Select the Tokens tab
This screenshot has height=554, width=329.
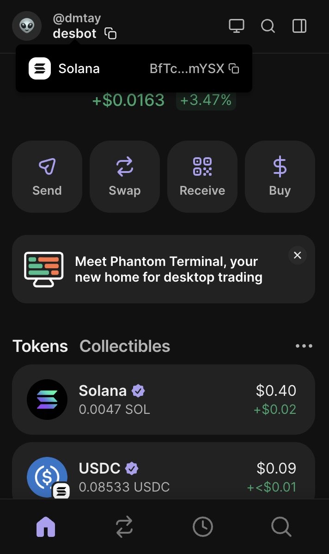(40, 346)
